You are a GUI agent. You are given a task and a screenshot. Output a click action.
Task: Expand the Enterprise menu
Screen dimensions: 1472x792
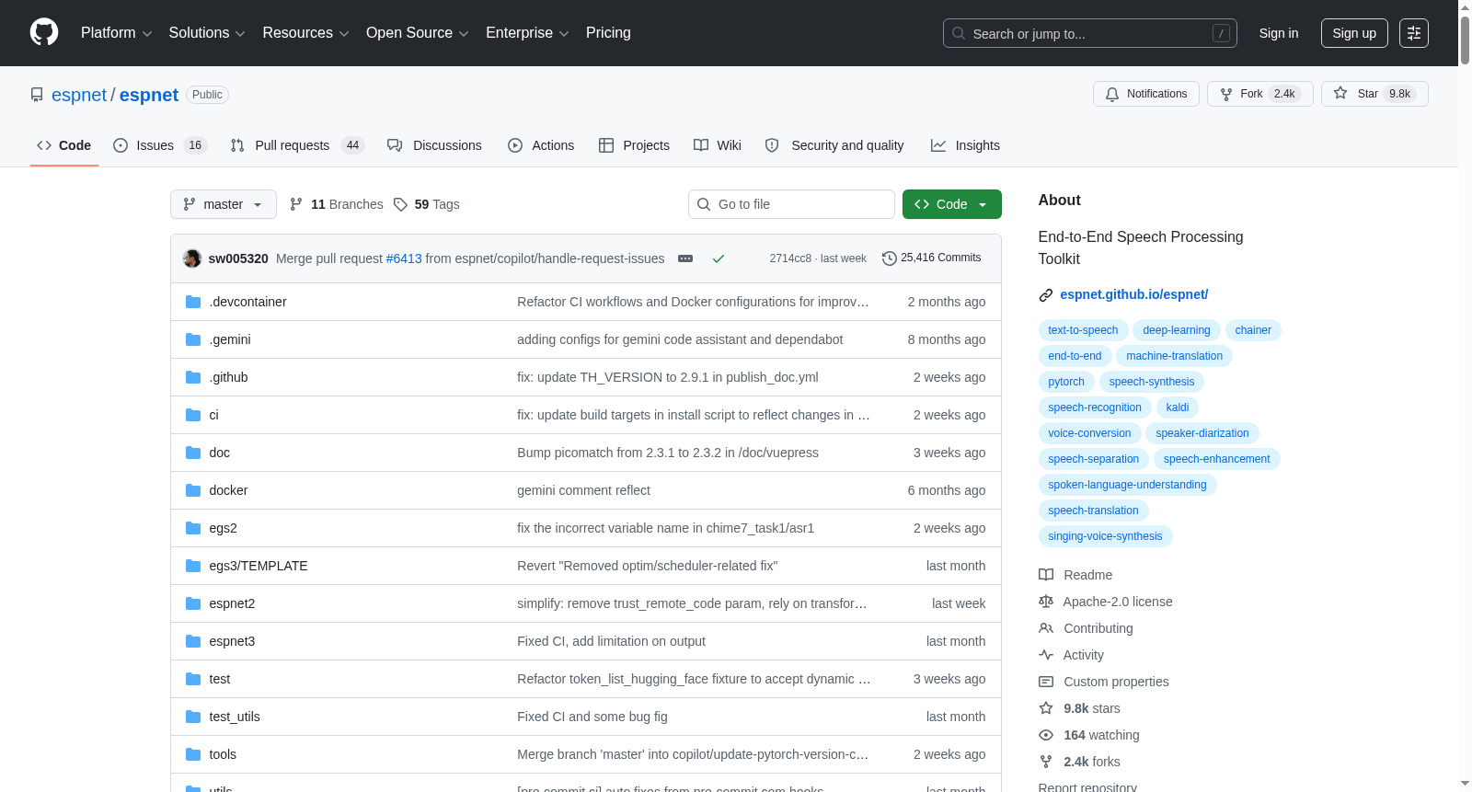tap(527, 33)
